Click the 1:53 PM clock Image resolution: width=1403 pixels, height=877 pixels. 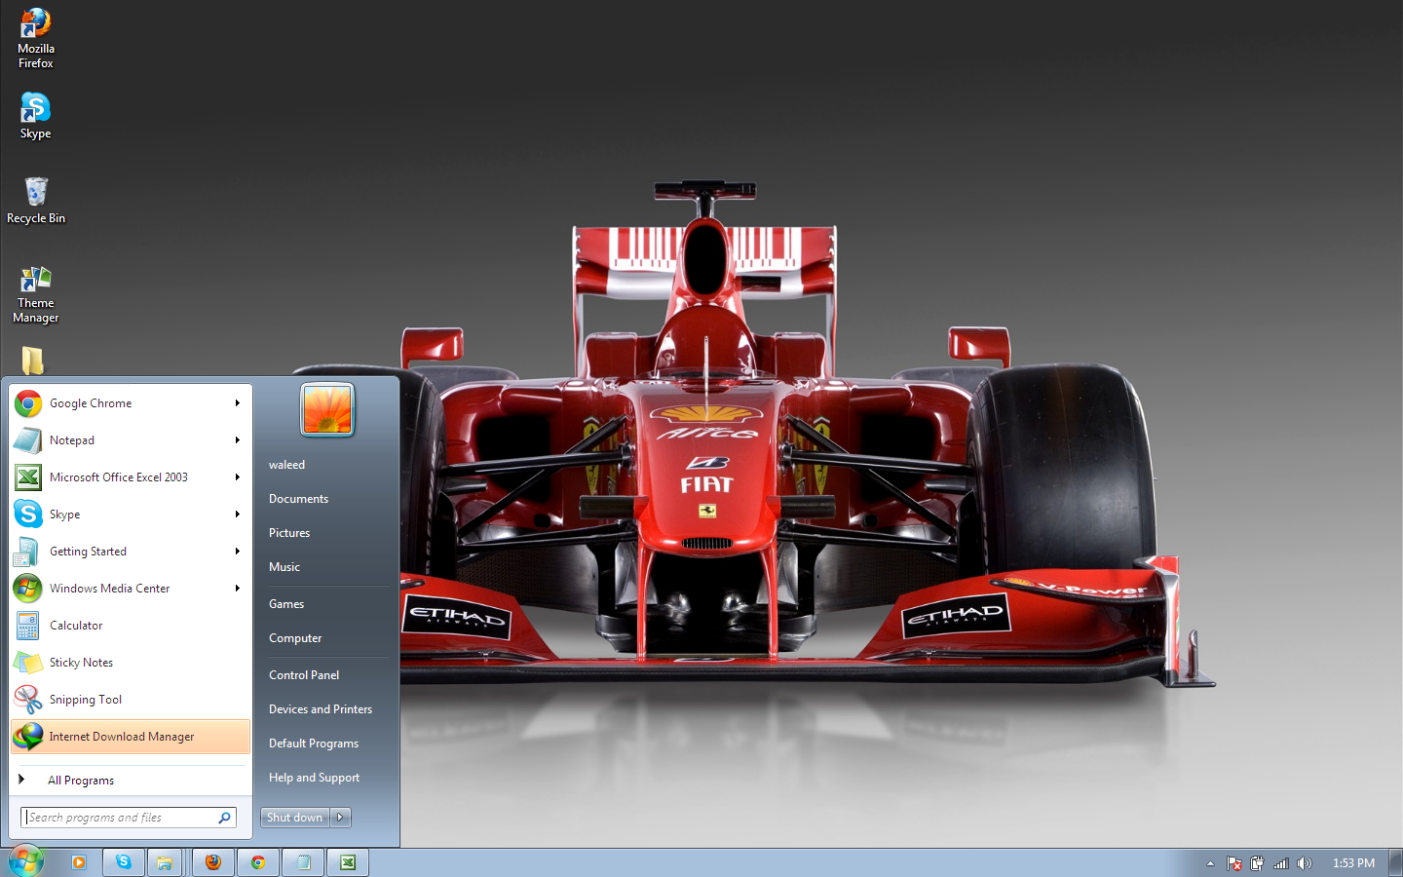coord(1353,863)
